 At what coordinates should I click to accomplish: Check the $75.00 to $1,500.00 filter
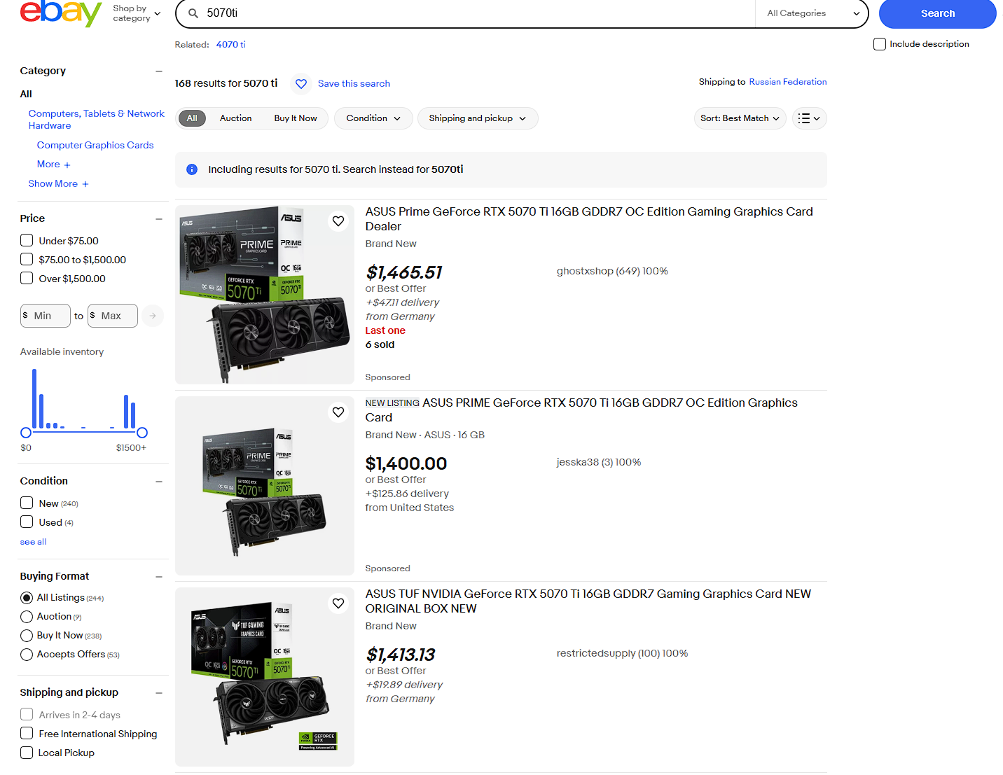pos(27,259)
